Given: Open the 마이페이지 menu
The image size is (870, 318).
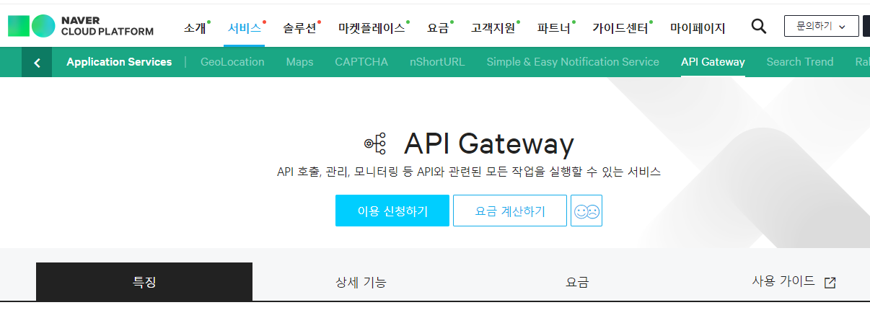Looking at the screenshot, I should (x=698, y=28).
